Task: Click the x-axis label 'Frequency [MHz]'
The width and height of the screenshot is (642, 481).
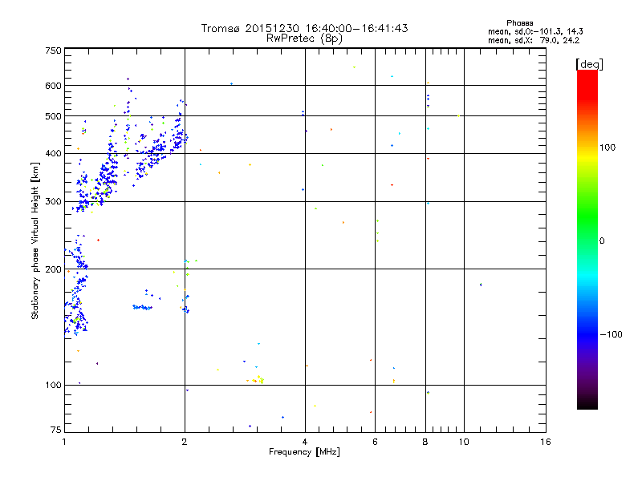Action: 304,452
